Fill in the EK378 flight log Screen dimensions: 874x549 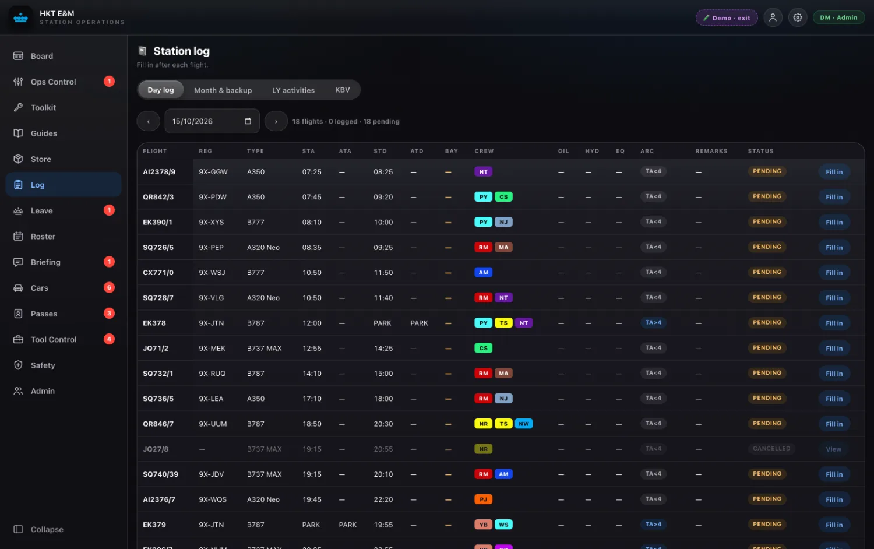pyautogui.click(x=834, y=323)
